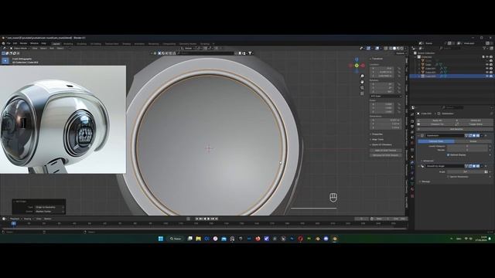Enable Ignore Sharpness checkbox
This screenshot has width=495, height=278.
click(x=448, y=177)
